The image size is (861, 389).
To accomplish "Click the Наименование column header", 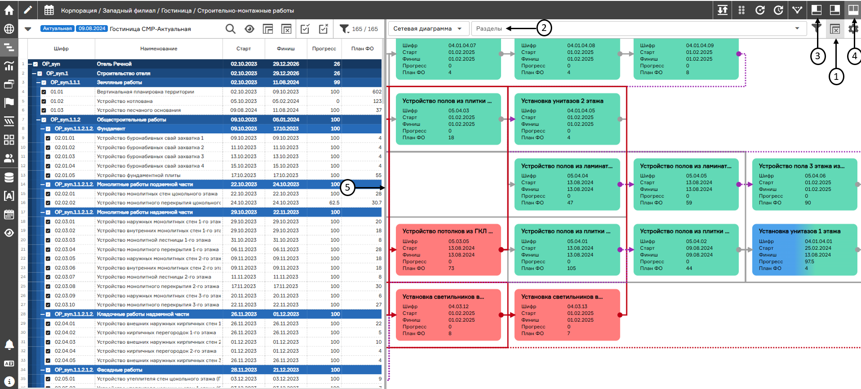I will pos(158,48).
